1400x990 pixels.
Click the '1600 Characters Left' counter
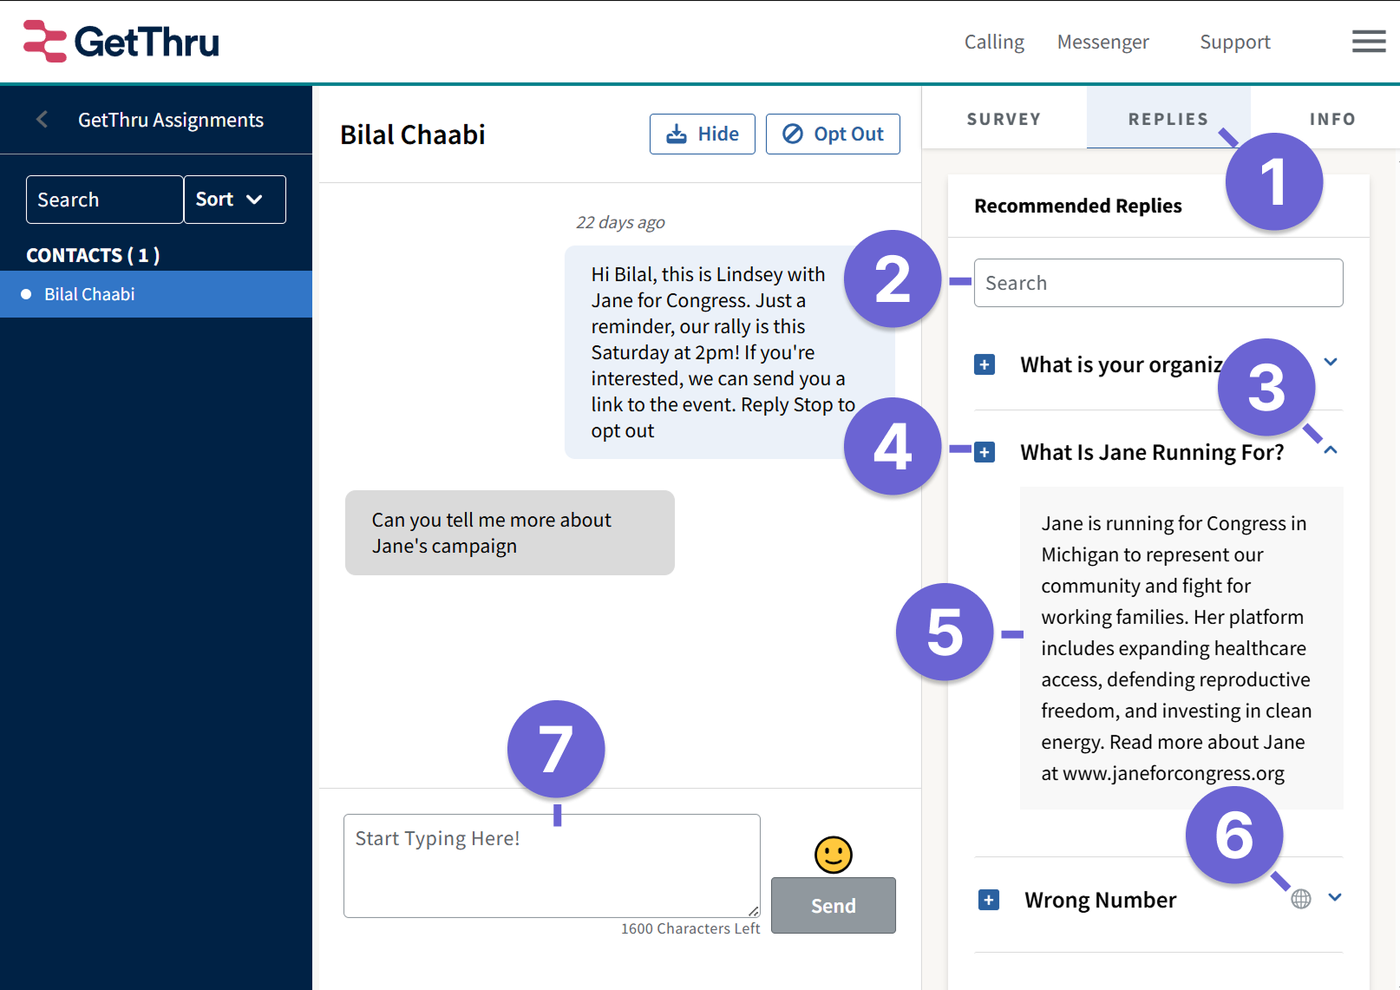click(690, 928)
